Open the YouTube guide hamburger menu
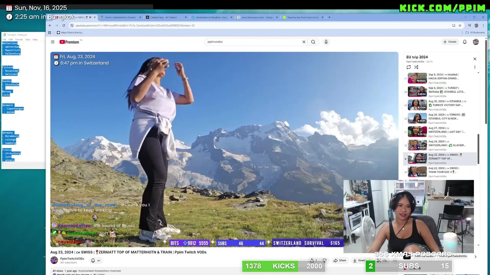The image size is (490, 275). pos(52,42)
